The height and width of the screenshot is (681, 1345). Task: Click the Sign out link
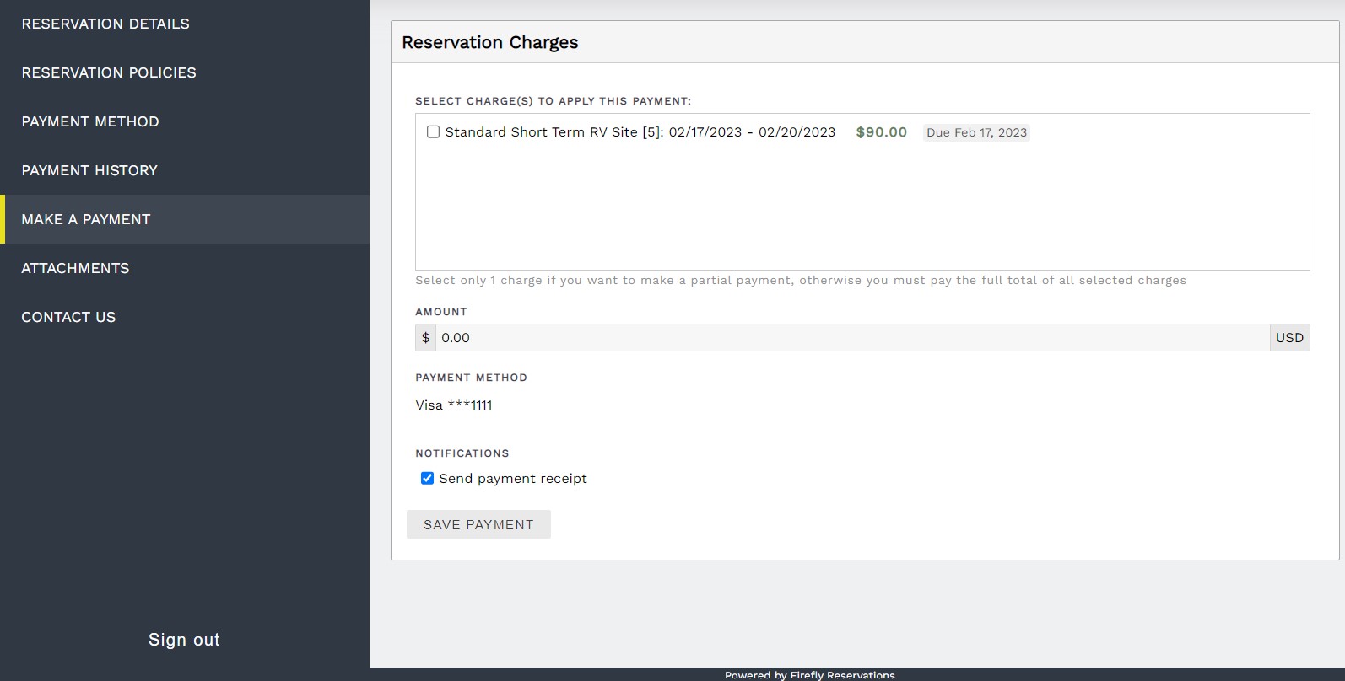(184, 640)
